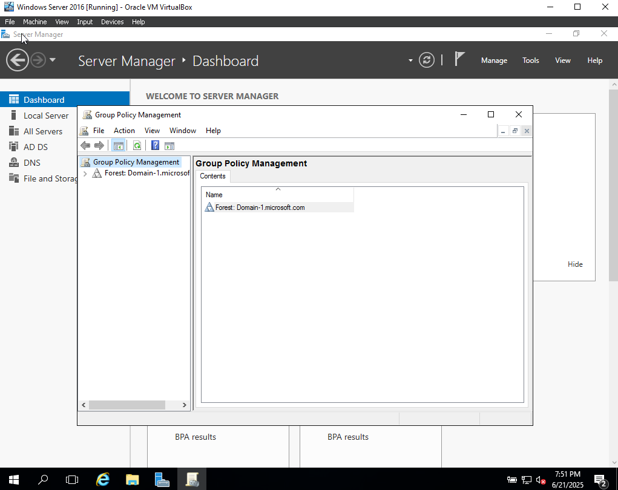This screenshot has width=618, height=490.
Task: Open Window menu in Group Policy Management
Action: pyautogui.click(x=182, y=131)
